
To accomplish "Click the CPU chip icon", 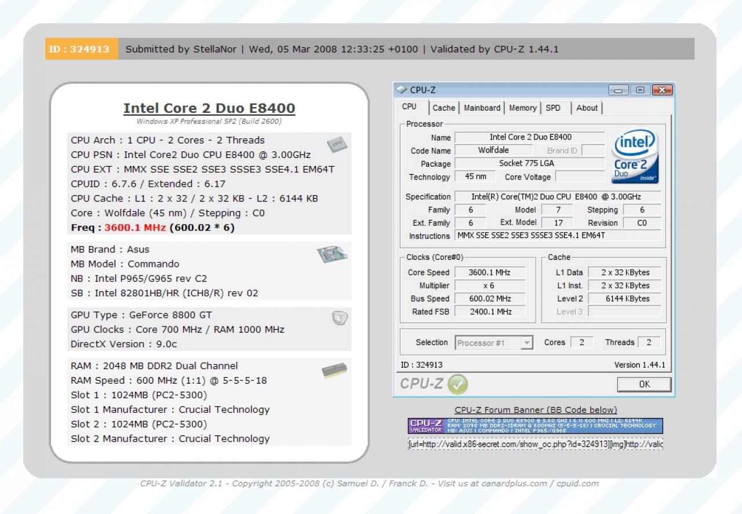I will (x=337, y=144).
